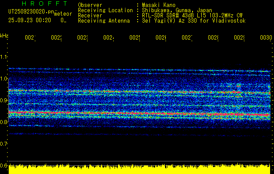
Task: Click Shibukawa, Gunma, Japan text
Action: 177,10
